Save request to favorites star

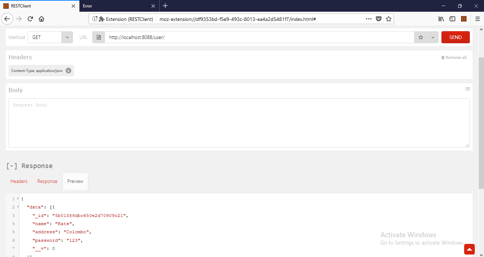point(421,37)
